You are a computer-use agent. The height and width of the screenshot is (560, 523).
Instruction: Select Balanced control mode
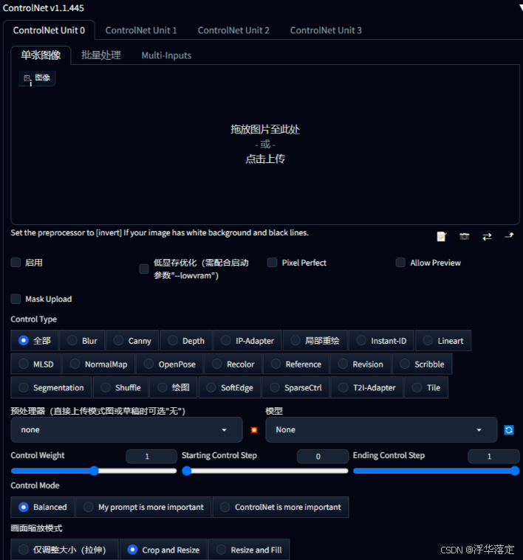(x=43, y=507)
